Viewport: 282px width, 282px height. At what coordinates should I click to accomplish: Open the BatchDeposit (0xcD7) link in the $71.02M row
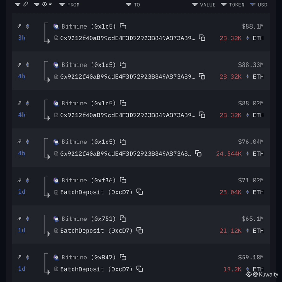pyautogui.click(x=96, y=192)
